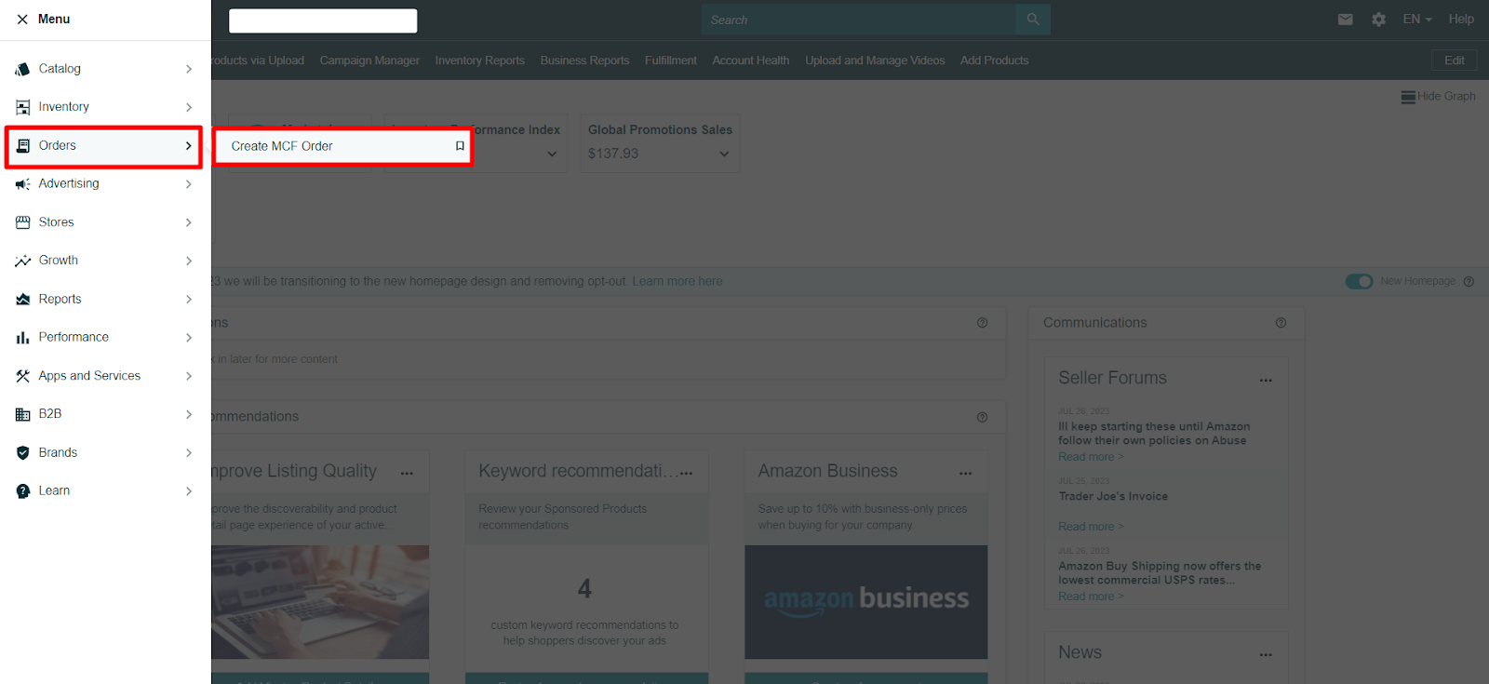Open Account Health in top navigation
Image resolution: width=1489 pixels, height=684 pixels.
[751, 60]
